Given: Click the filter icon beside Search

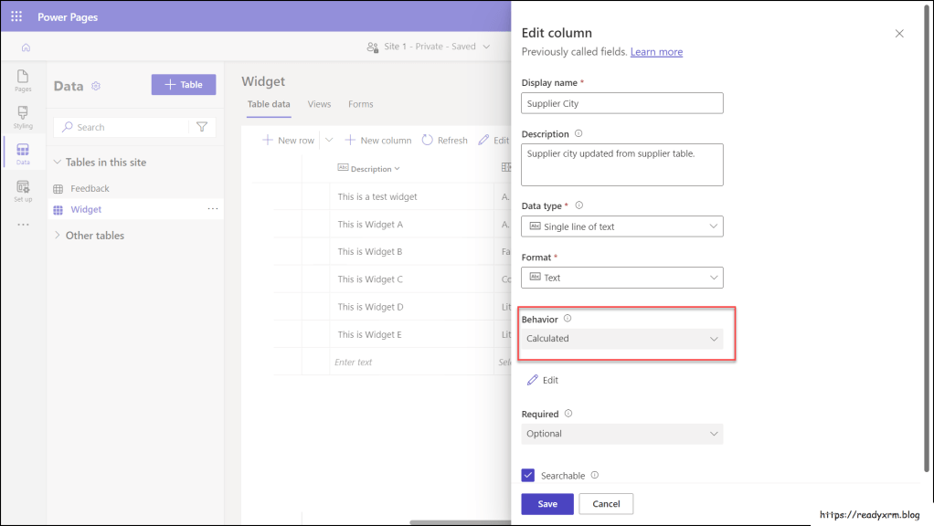Looking at the screenshot, I should pos(202,127).
